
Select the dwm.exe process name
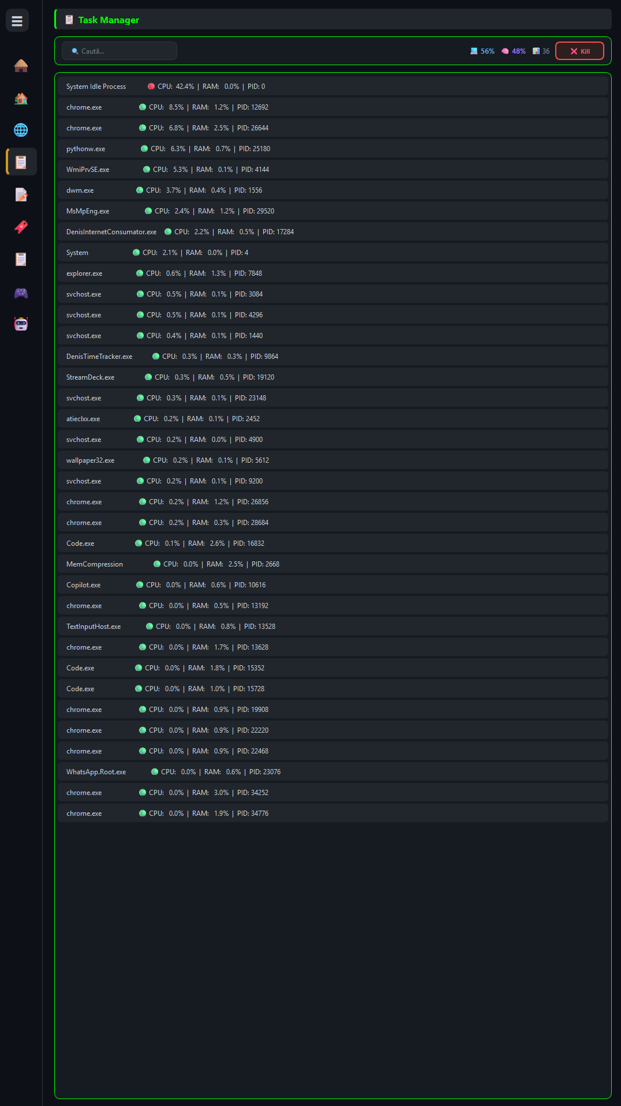click(80, 190)
